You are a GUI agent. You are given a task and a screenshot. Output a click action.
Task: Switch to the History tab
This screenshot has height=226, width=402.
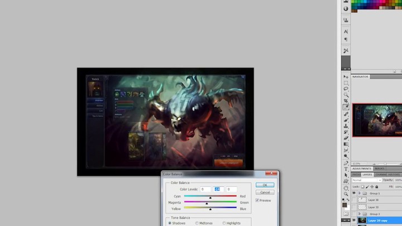pos(394,175)
